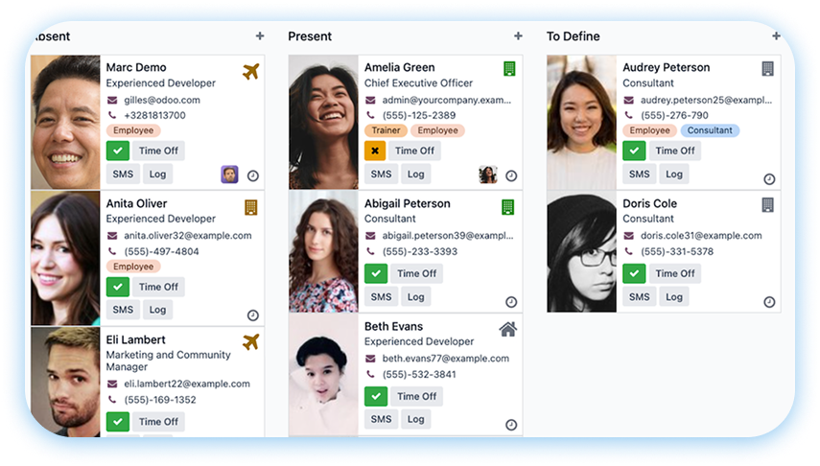The width and height of the screenshot is (820, 466).
Task: Click Amelia Green's green building presence icon
Action: point(509,68)
